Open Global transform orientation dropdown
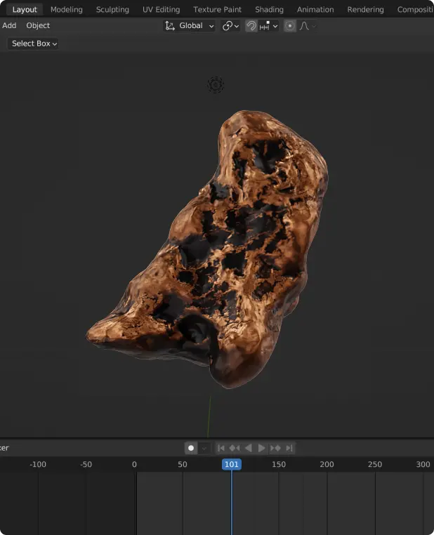Viewport: 434px width, 535px height. coord(190,26)
